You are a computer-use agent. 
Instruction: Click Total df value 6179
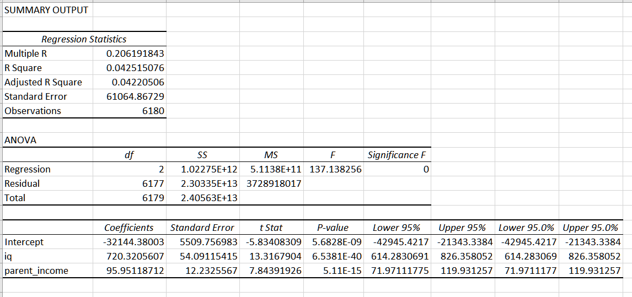tap(130, 198)
